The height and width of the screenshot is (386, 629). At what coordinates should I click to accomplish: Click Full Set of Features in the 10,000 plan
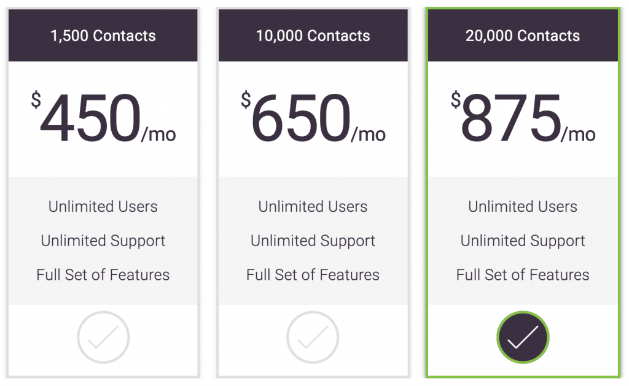click(x=313, y=274)
